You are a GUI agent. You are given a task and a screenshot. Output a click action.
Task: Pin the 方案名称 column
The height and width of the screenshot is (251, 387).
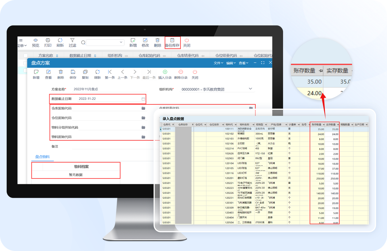(x=57, y=56)
